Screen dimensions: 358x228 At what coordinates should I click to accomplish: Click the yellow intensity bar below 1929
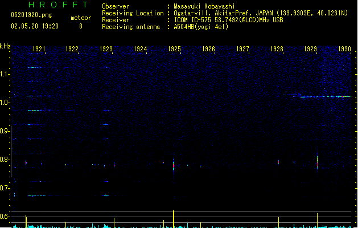(x=317, y=221)
